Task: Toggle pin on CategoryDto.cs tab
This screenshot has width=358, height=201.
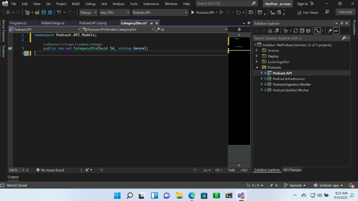Action: click(x=152, y=23)
